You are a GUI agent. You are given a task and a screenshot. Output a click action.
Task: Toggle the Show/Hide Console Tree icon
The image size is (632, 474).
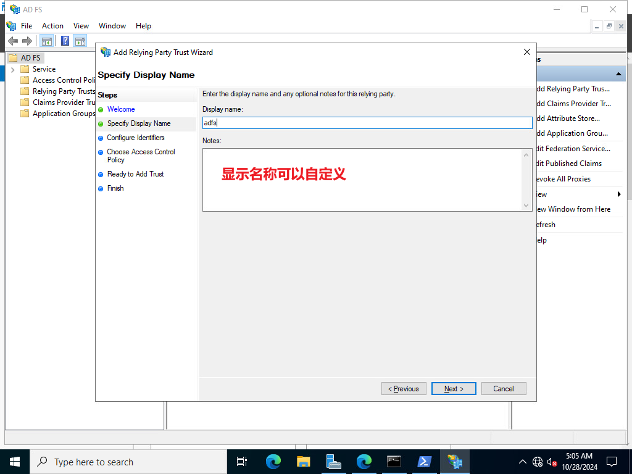click(47, 41)
